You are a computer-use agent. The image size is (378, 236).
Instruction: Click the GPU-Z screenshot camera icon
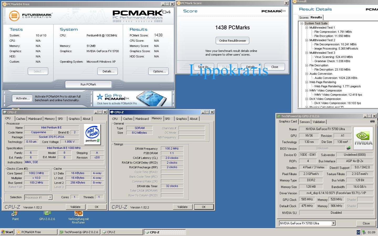[372, 121]
